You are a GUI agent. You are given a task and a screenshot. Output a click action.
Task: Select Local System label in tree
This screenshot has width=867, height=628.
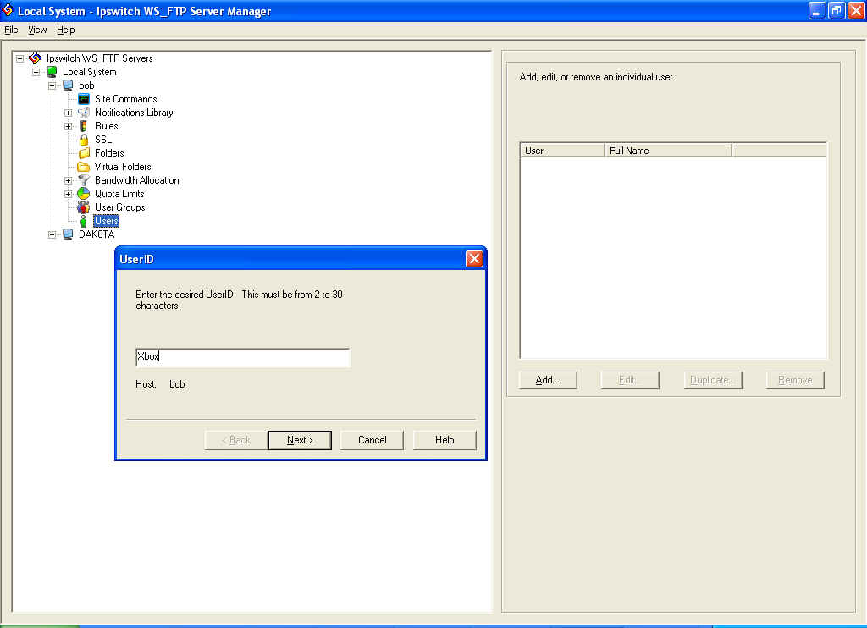pyautogui.click(x=90, y=72)
